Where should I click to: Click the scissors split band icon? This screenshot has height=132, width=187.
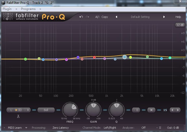(18, 116)
